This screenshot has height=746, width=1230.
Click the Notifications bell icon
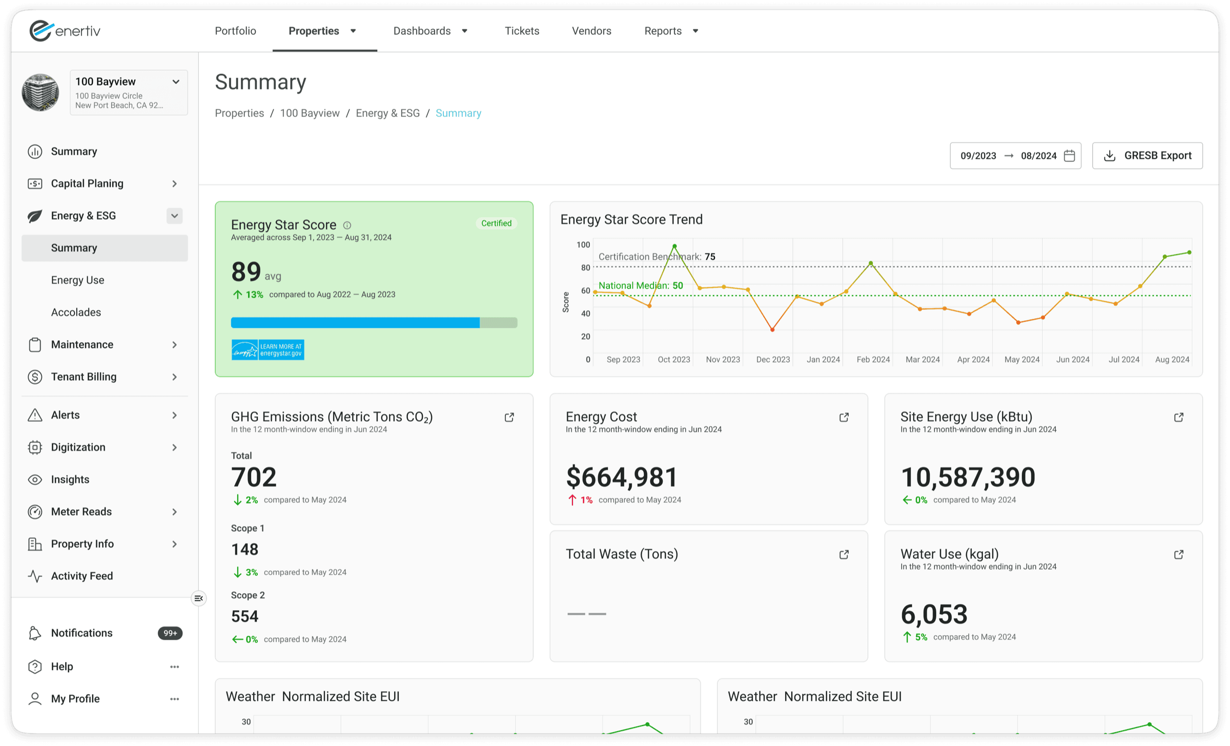click(x=35, y=633)
